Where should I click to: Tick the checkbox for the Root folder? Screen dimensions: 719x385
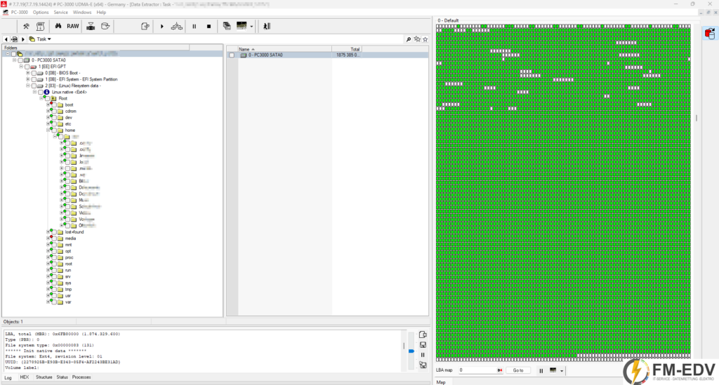[x=47, y=99]
